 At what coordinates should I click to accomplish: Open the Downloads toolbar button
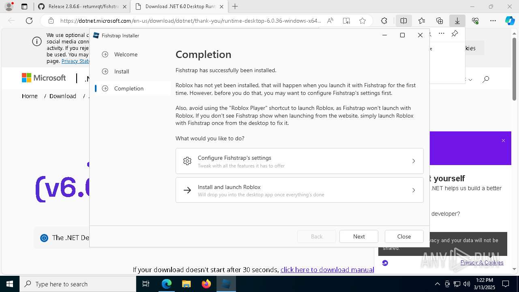(457, 21)
